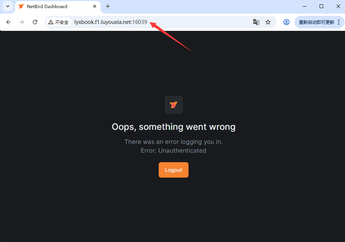
Task: Click the 重新启动即可更新 update button
Action: pyautogui.click(x=316, y=22)
